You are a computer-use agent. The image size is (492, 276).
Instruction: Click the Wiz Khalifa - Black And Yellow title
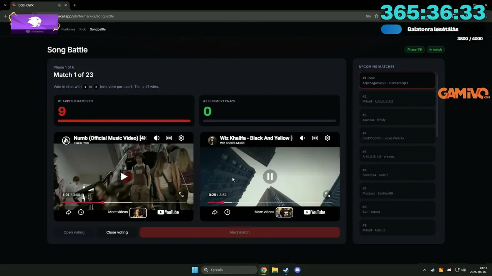257,138
